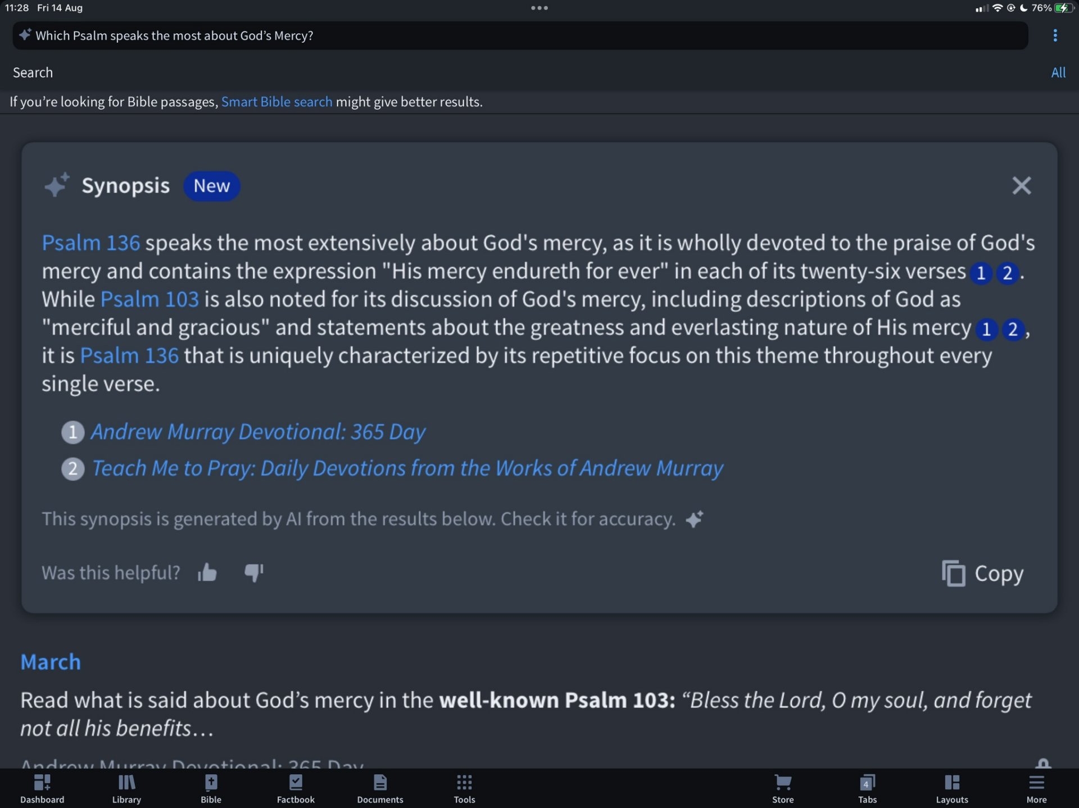Viewport: 1079px width, 808px height.
Task: Tap the AI sparkle icon beside accuracy notice
Action: click(695, 519)
